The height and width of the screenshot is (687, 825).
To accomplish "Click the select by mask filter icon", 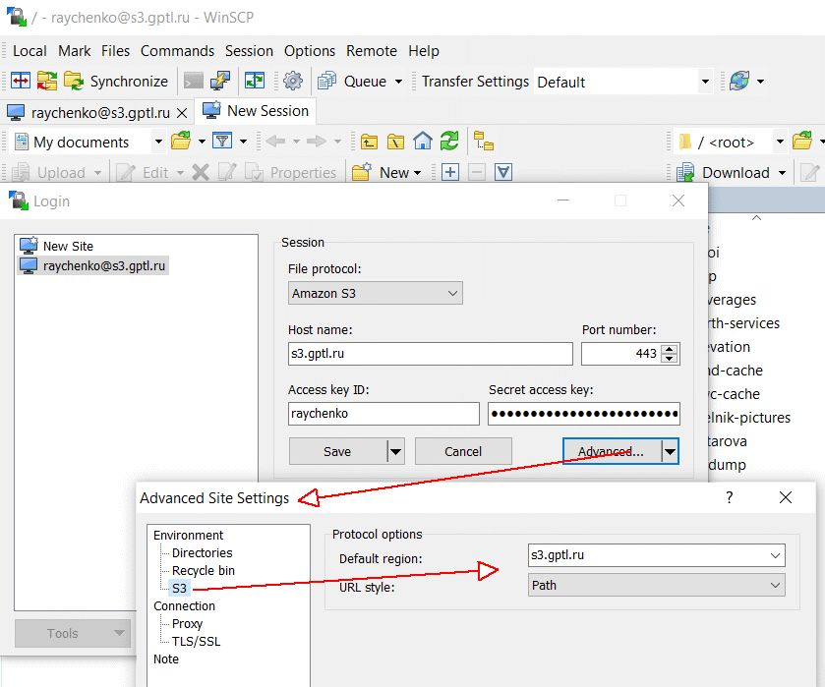I will pos(503,172).
